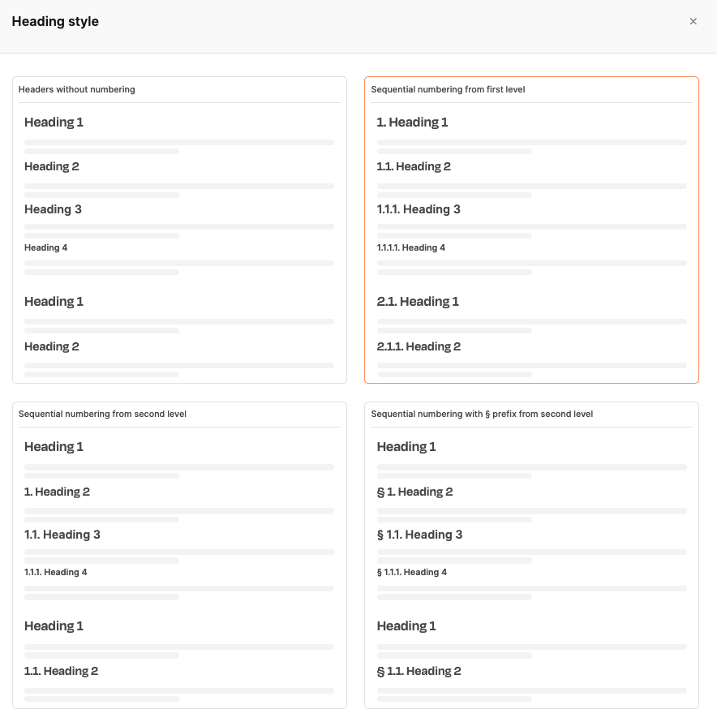717x722 pixels.
Task: Click '1. Heading 1' in first-level numbering card
Action: point(412,122)
